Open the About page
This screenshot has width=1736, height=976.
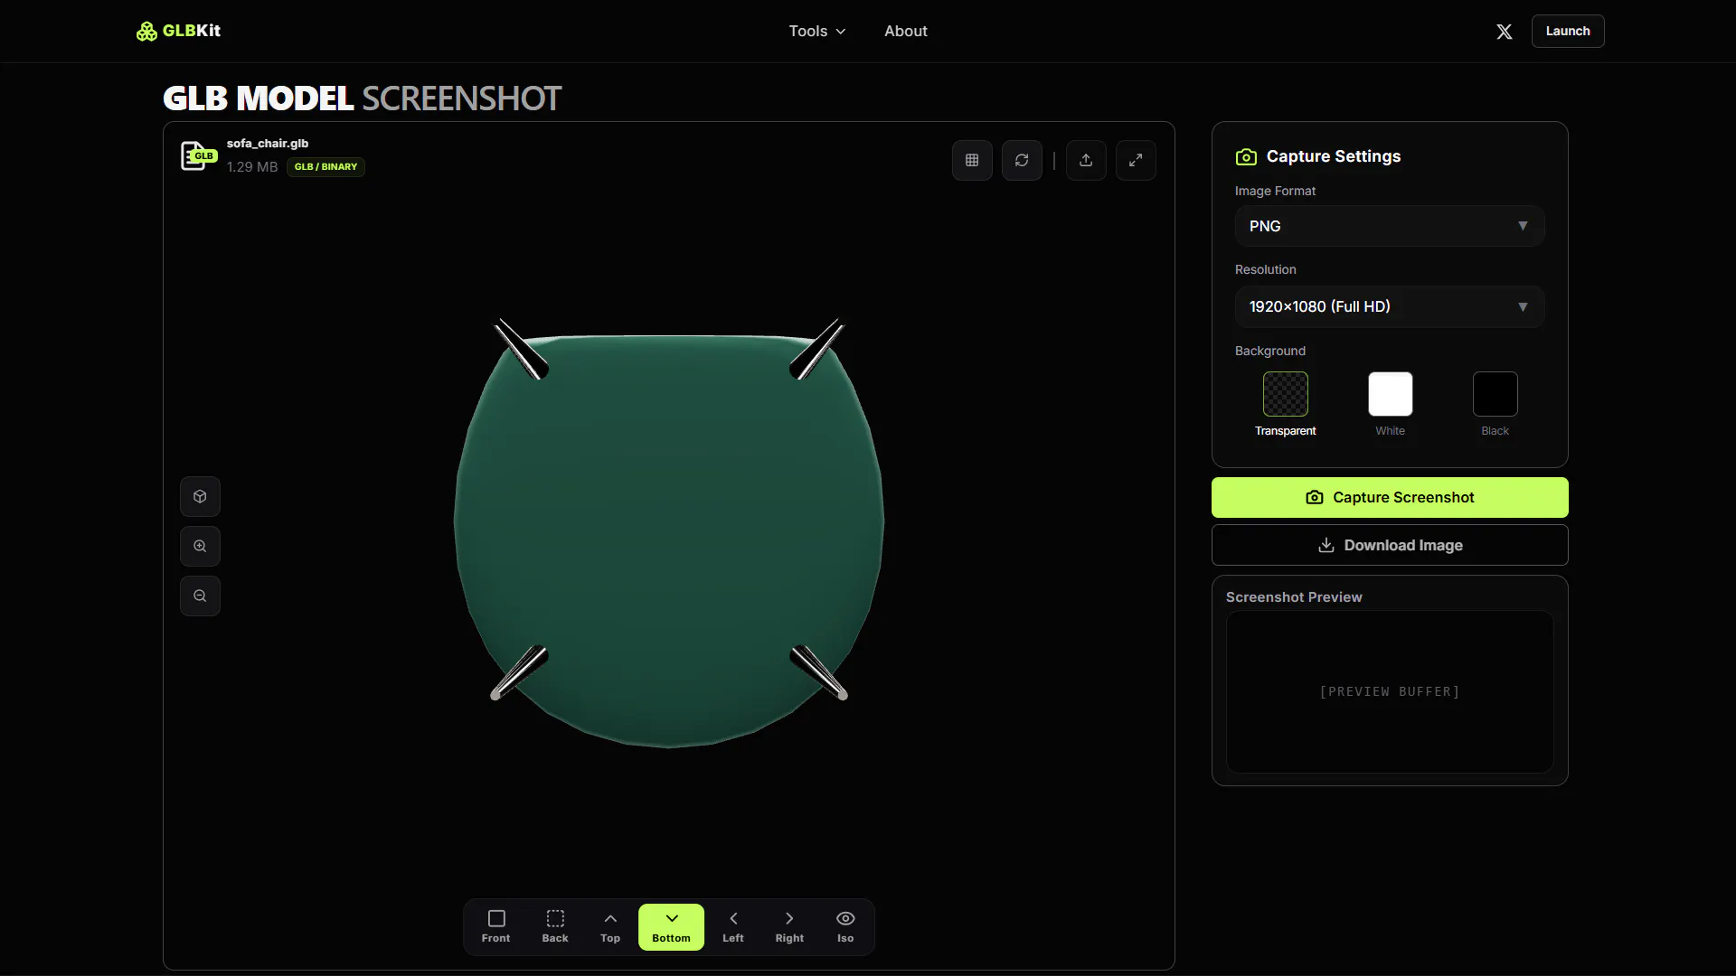point(906,32)
